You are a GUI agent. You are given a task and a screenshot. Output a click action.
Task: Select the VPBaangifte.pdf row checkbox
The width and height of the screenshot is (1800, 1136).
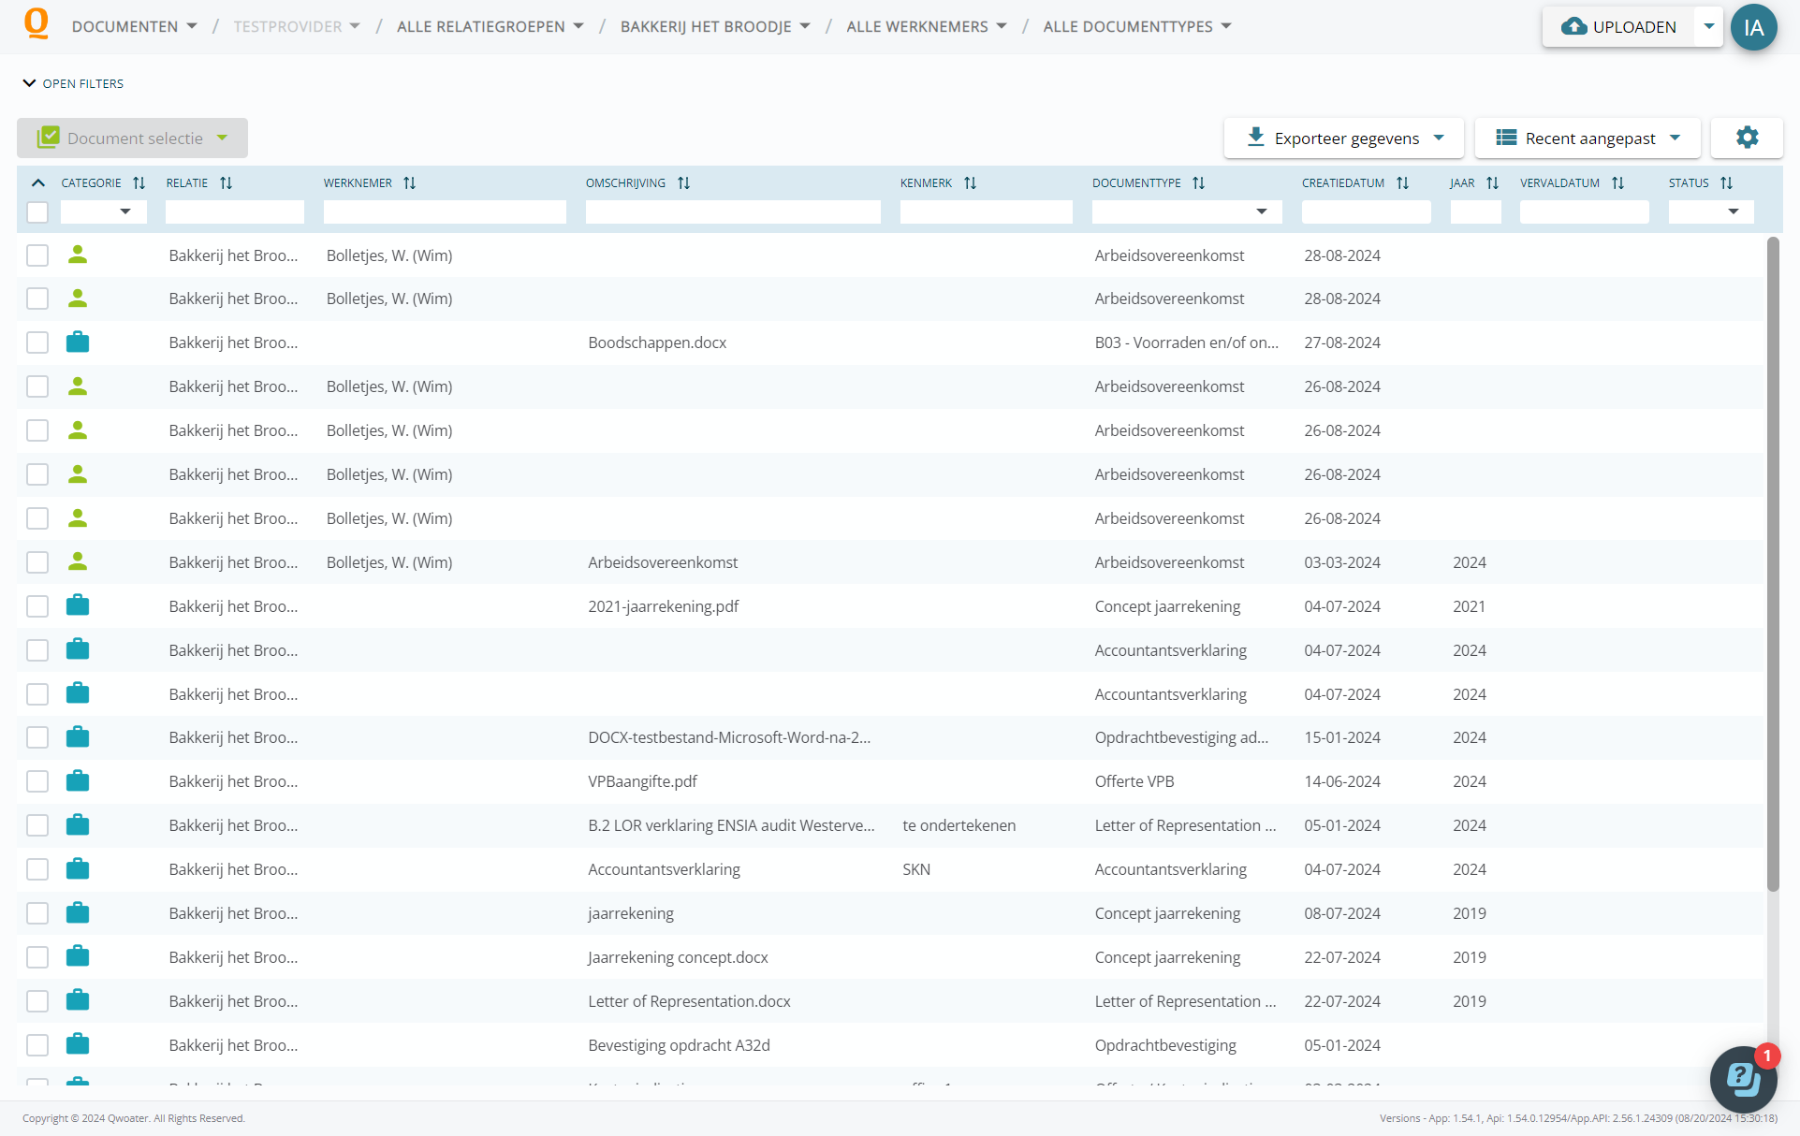[37, 781]
